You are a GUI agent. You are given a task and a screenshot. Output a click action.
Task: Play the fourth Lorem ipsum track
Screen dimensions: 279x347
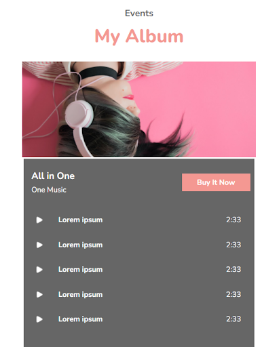click(x=39, y=294)
